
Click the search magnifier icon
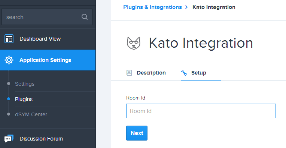click(85, 17)
